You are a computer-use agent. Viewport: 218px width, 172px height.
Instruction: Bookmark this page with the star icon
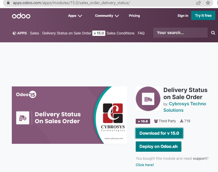pos(208,3)
